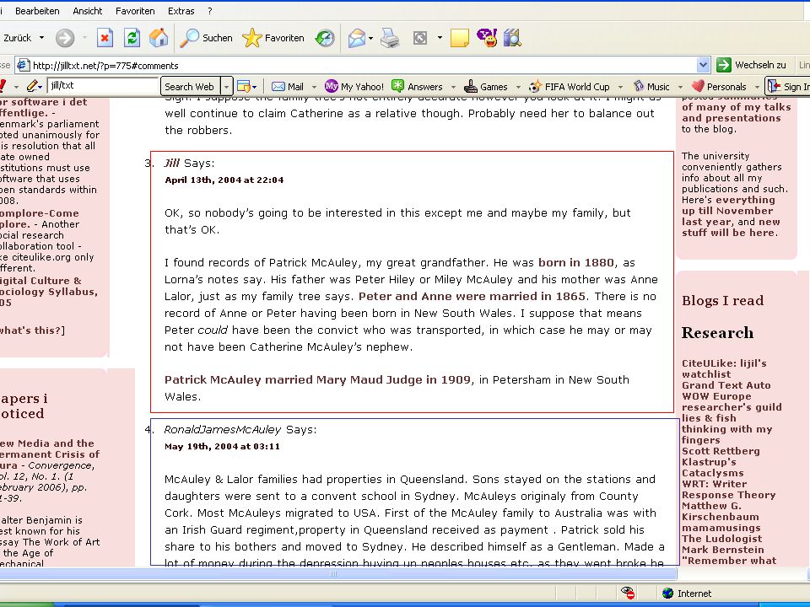This screenshot has height=607, width=810.
Task: Open the 'born in 1880' link
Action: coord(576,262)
